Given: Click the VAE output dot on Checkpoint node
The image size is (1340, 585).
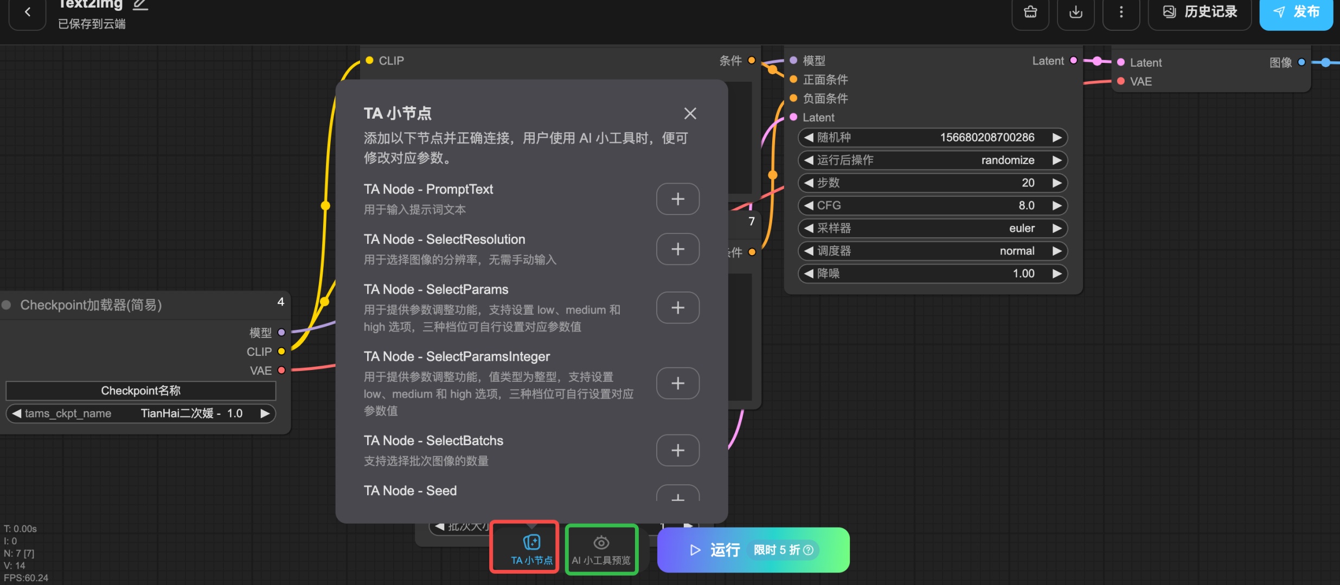Looking at the screenshot, I should tap(281, 370).
